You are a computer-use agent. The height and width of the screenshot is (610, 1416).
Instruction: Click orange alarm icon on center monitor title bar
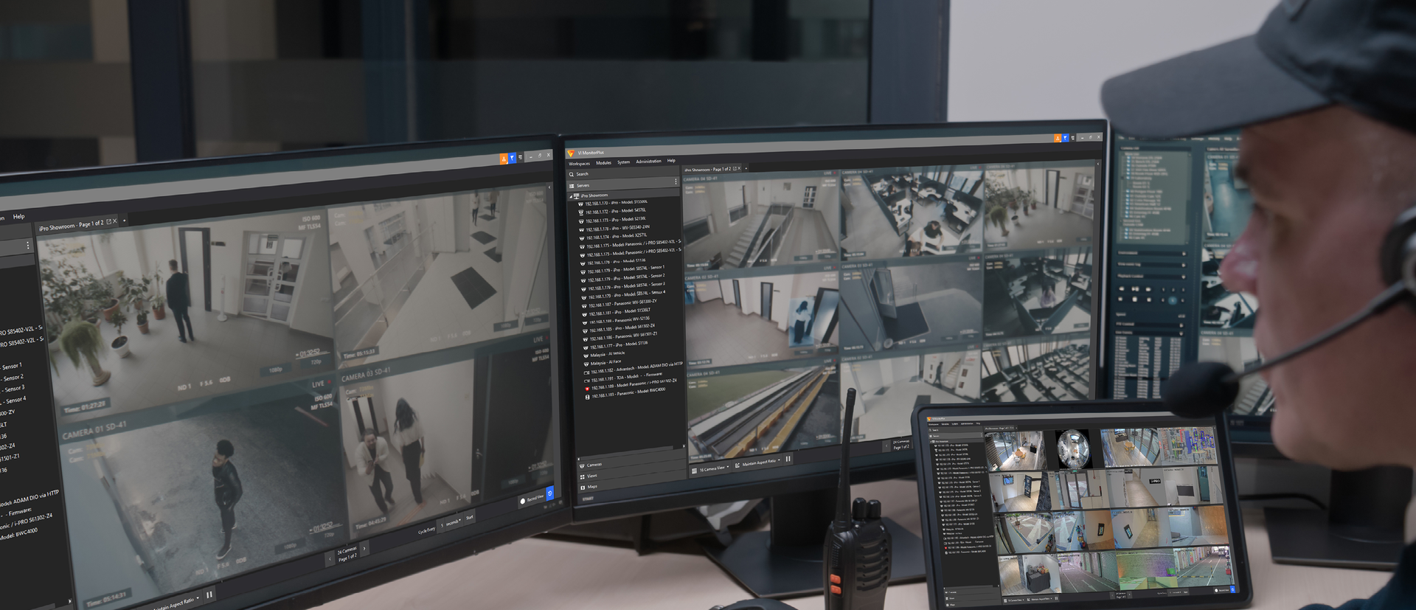(x=1058, y=138)
